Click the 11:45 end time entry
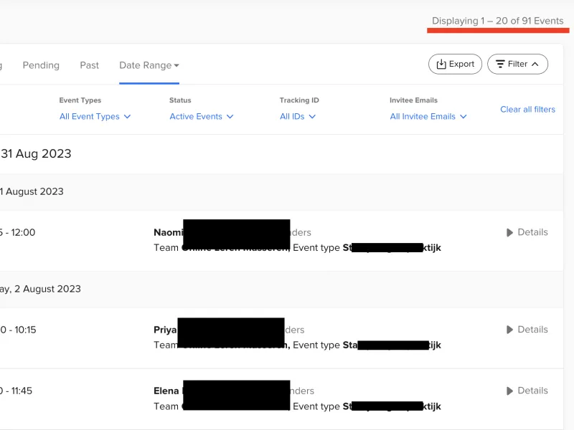Viewport: 574px width, 430px height. tap(22, 391)
